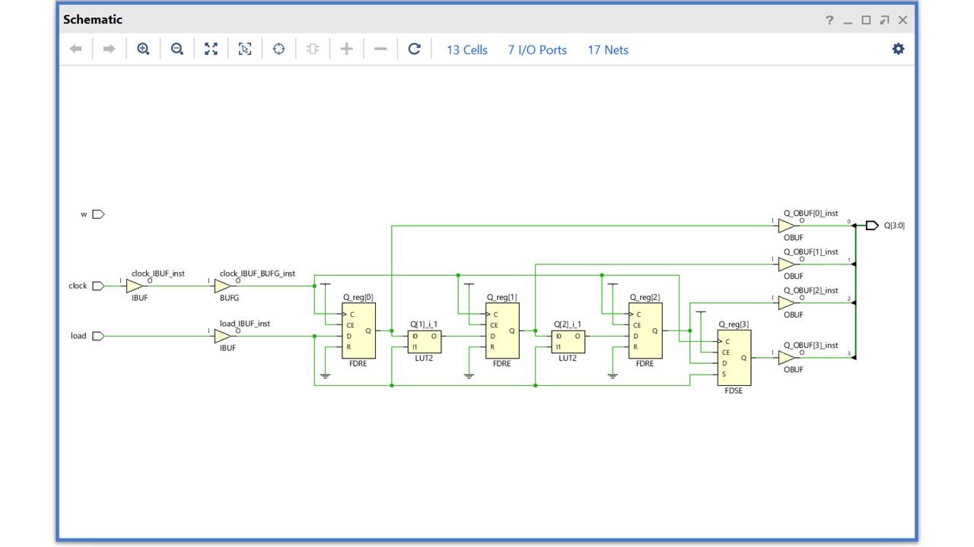Open the schematic settings gear
Image resolution: width=974 pixels, height=547 pixels.
click(x=898, y=48)
